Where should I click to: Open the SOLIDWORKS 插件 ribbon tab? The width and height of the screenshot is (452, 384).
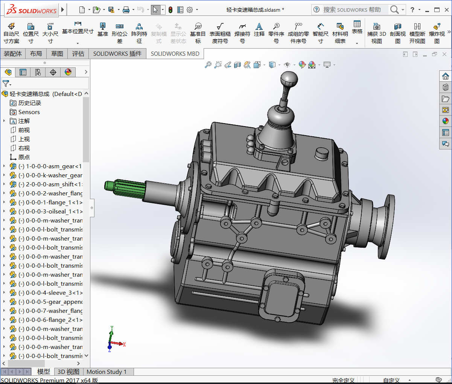117,54
